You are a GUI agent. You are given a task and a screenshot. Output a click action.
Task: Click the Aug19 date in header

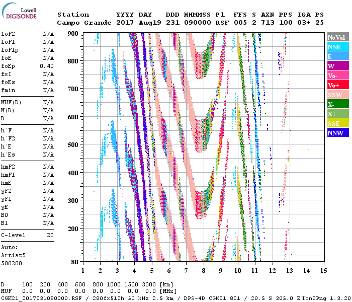(150, 23)
